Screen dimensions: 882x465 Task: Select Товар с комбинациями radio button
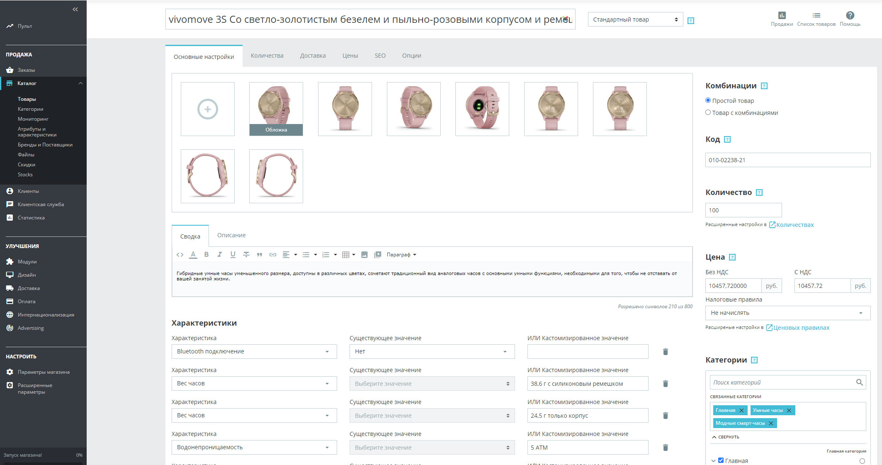coord(708,112)
